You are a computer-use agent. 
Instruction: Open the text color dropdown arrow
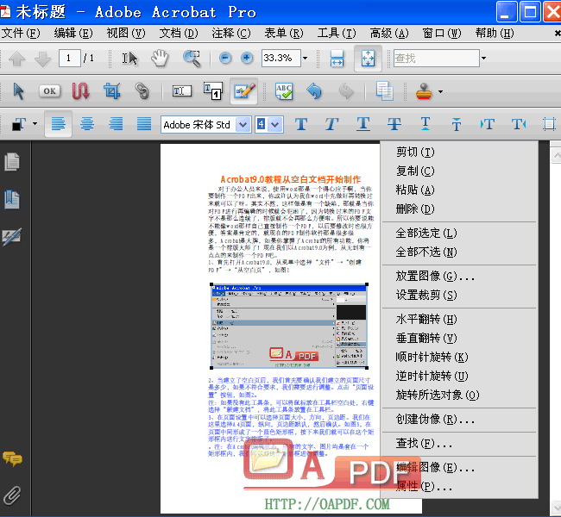tap(35, 124)
